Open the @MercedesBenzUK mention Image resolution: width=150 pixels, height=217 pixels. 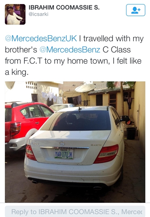click(41, 38)
